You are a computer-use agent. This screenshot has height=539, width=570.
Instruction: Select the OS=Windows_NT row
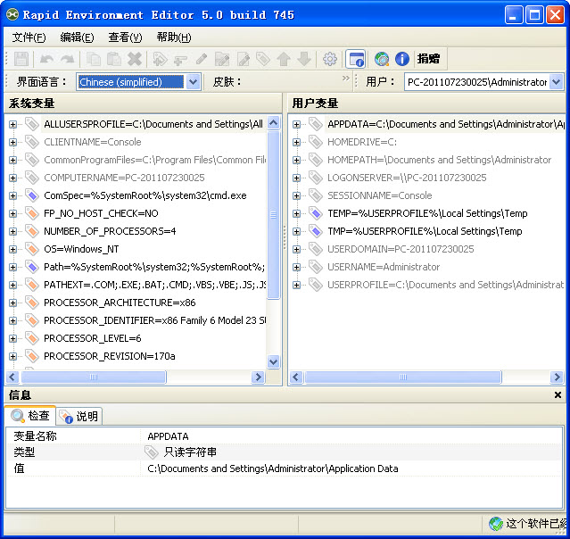[x=81, y=249]
